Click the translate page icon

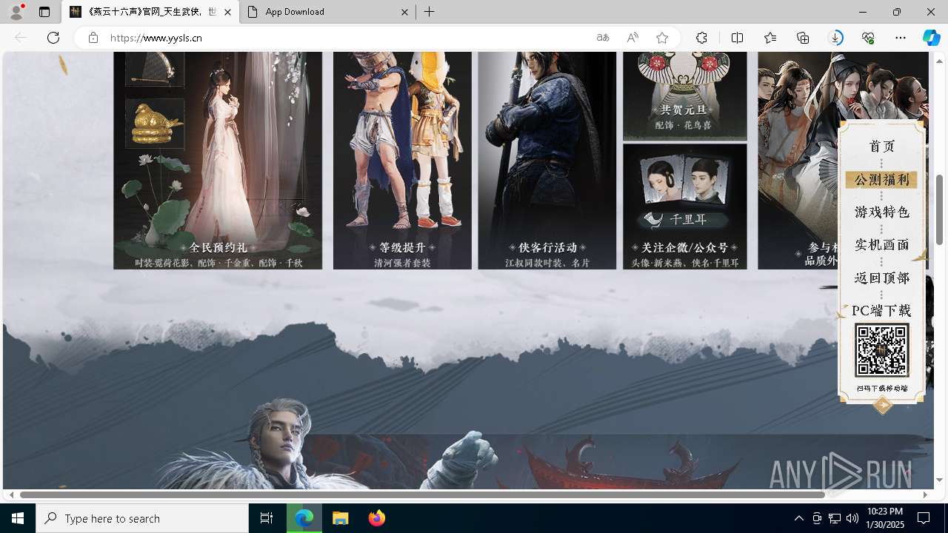tap(603, 38)
